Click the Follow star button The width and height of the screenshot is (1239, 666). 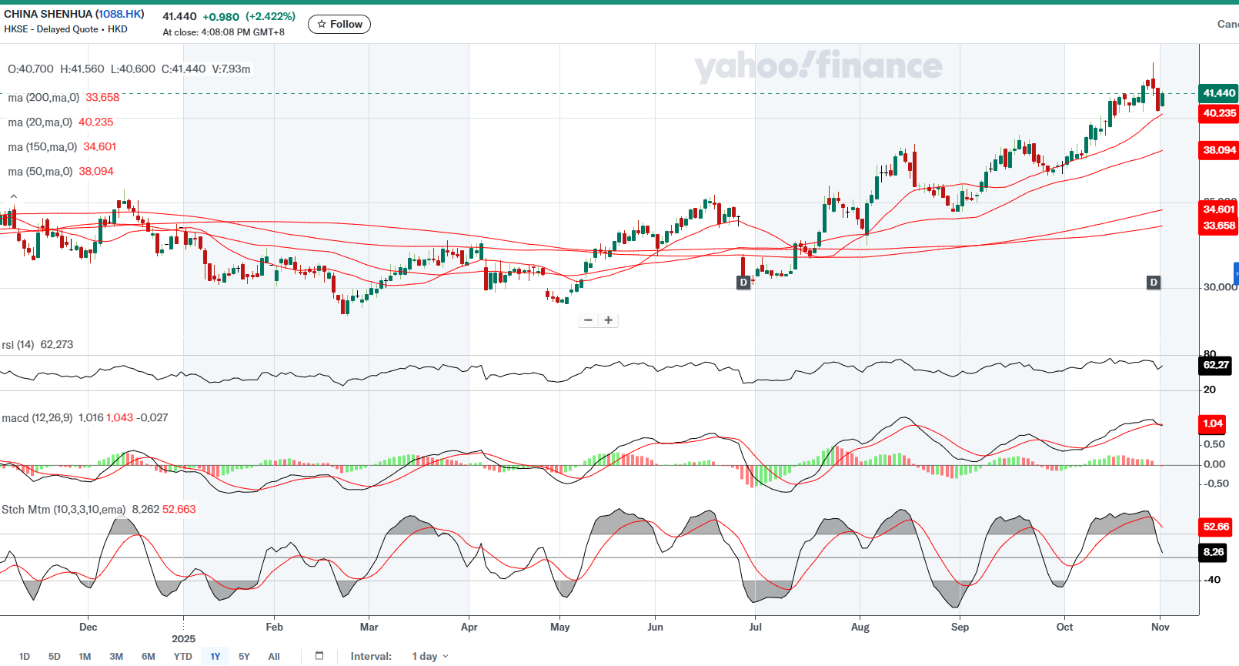339,25
